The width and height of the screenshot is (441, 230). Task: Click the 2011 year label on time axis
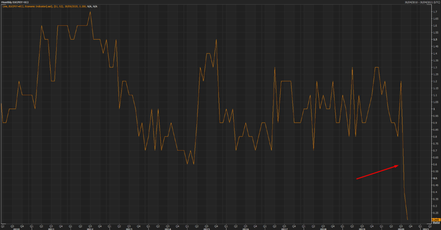(x=51, y=229)
